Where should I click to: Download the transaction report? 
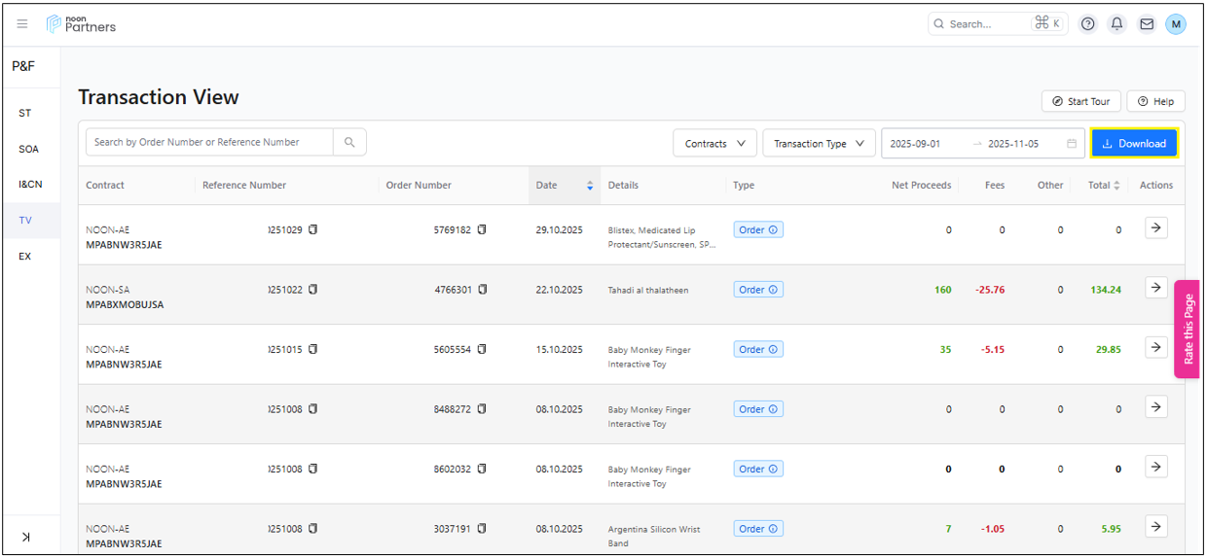point(1134,144)
